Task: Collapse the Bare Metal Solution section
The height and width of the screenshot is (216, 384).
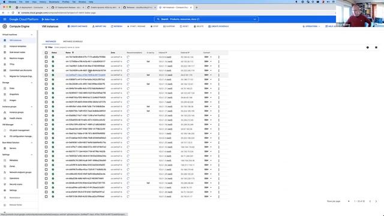Action: 32,143
